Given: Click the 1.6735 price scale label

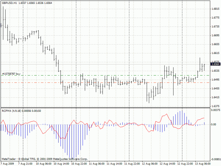Looking at the screenshot, I should pos(215,27).
